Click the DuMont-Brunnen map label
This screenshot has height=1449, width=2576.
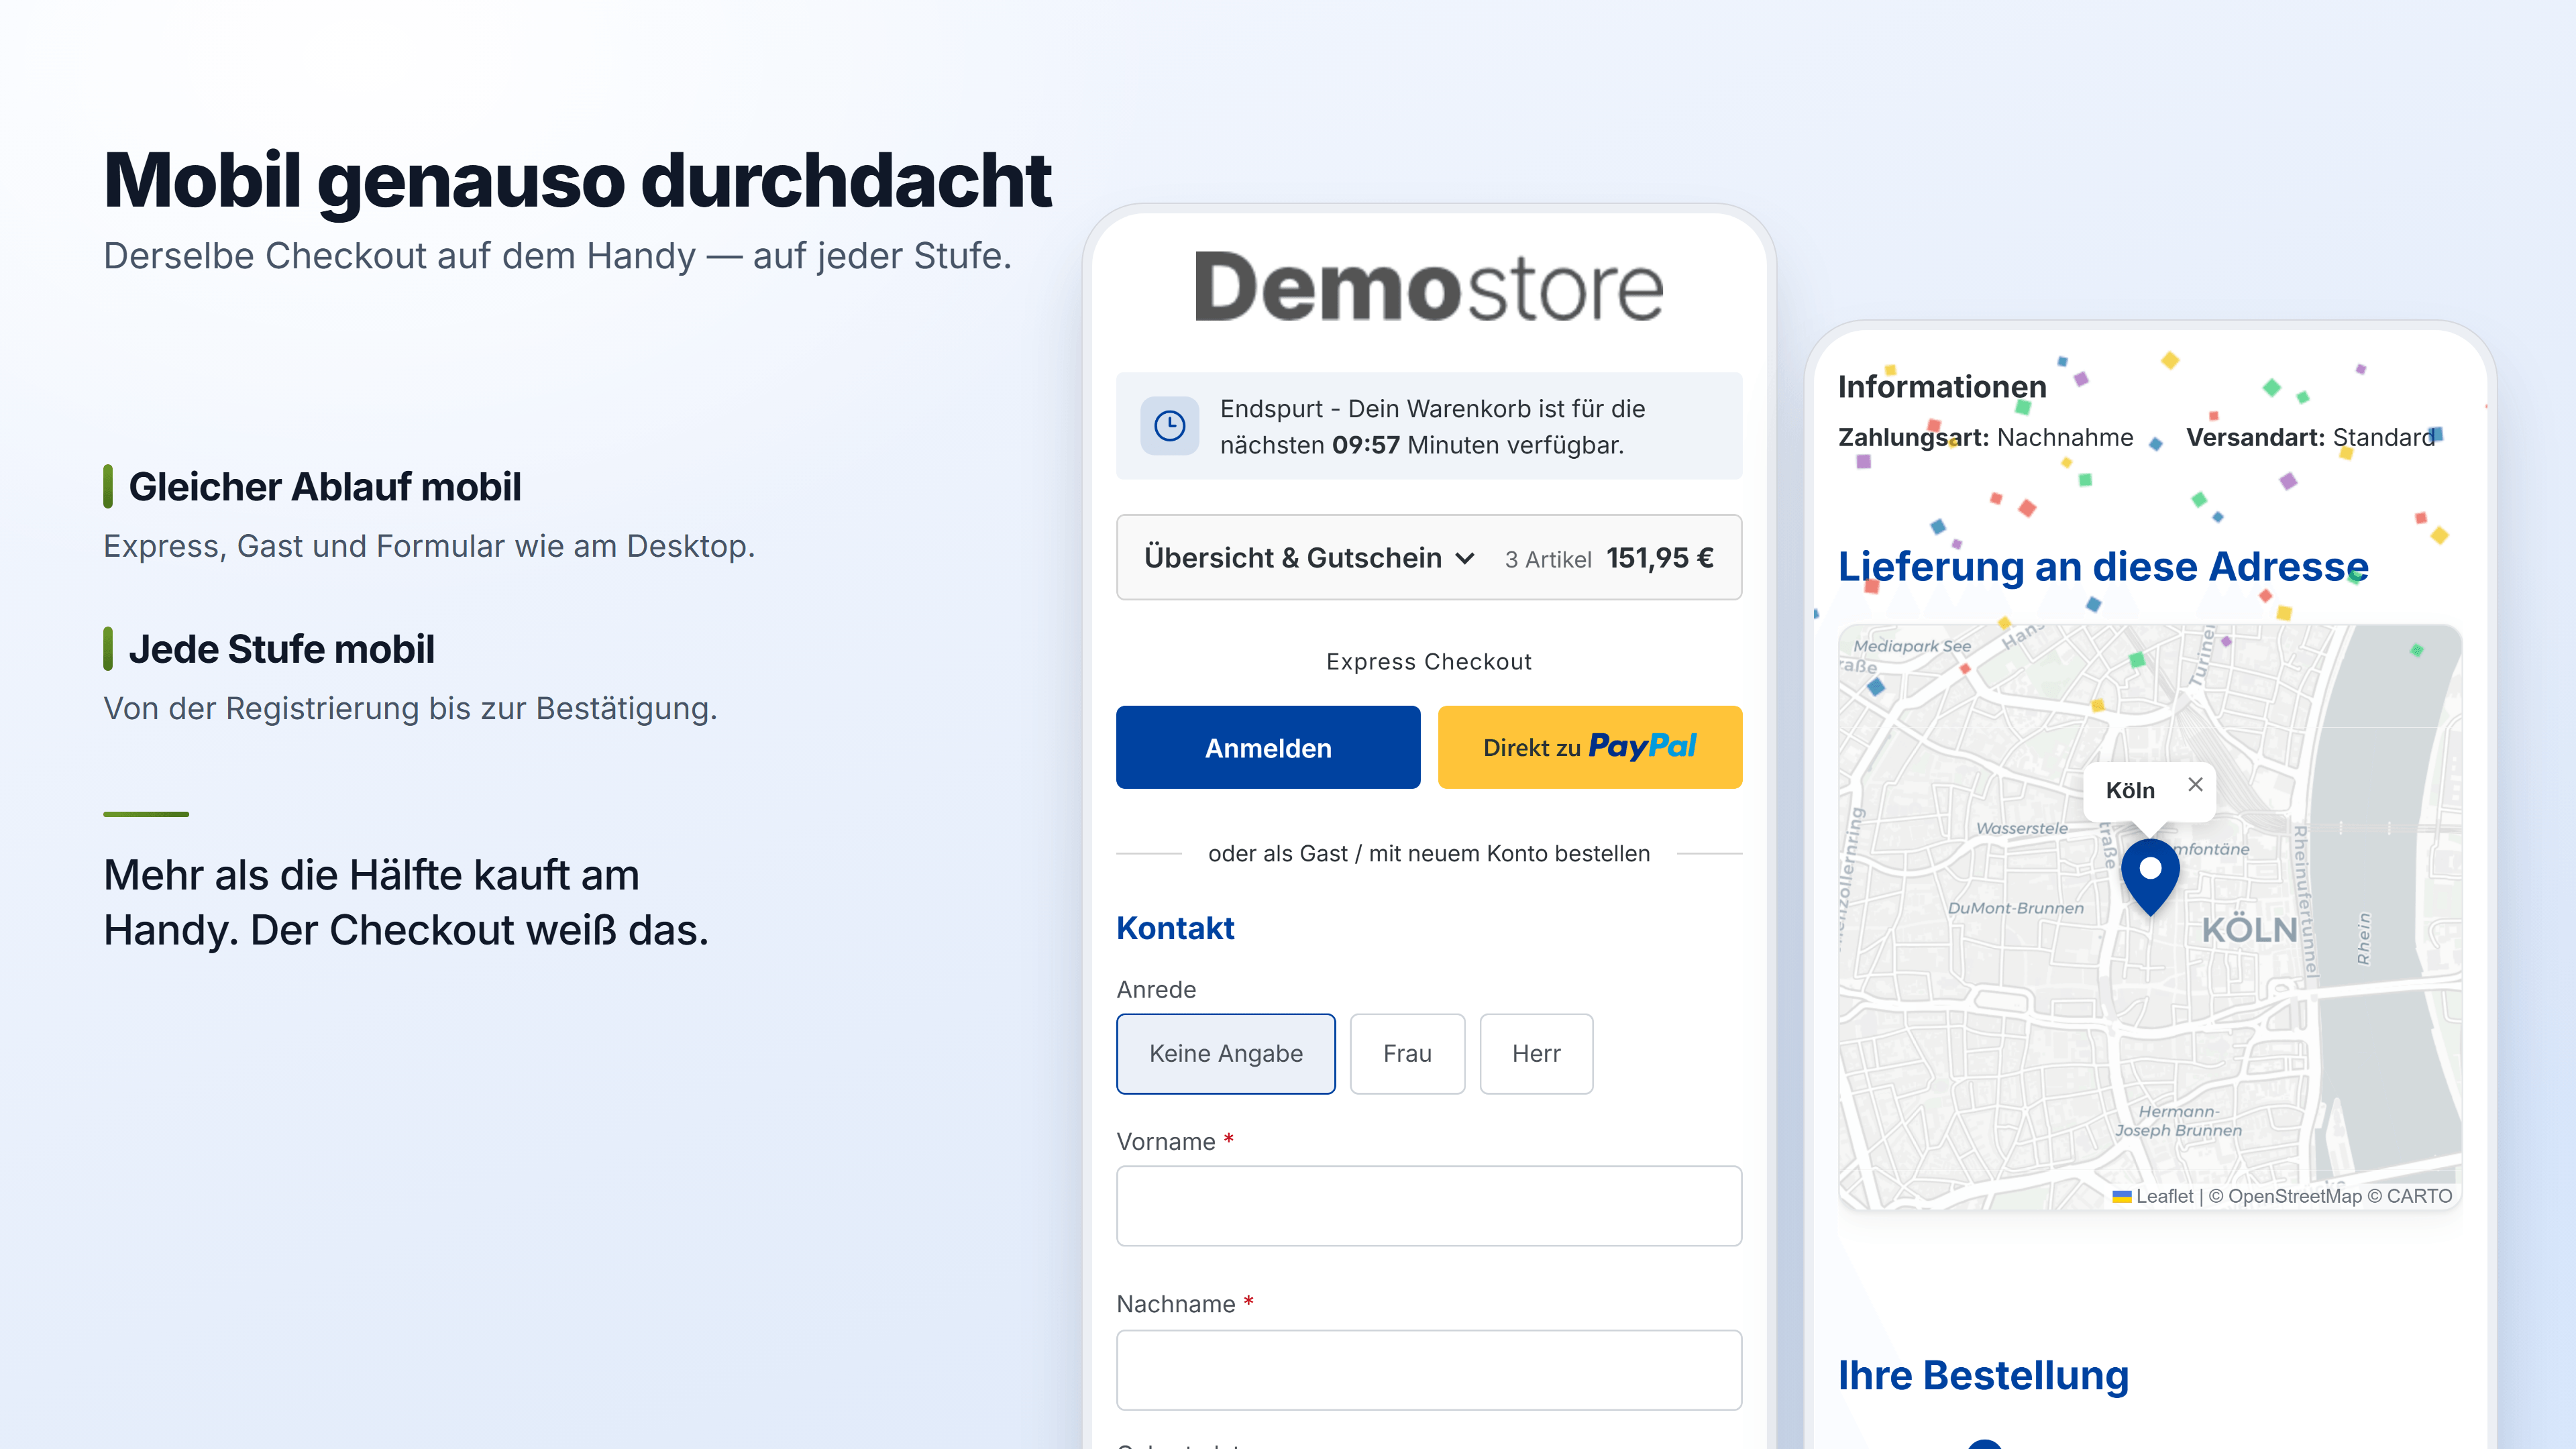point(2016,908)
